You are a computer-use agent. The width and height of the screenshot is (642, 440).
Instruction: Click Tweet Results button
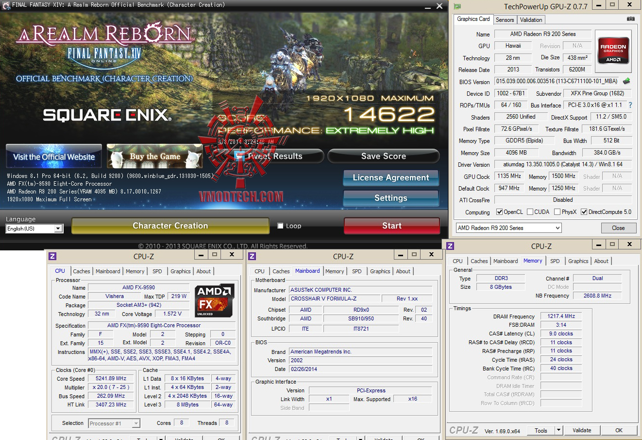click(x=275, y=156)
